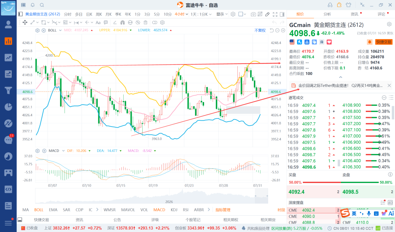Screen dimensions: 395x232
Task: Click the camera screenshot icon in chart toolbar
Action: (x=253, y=14)
